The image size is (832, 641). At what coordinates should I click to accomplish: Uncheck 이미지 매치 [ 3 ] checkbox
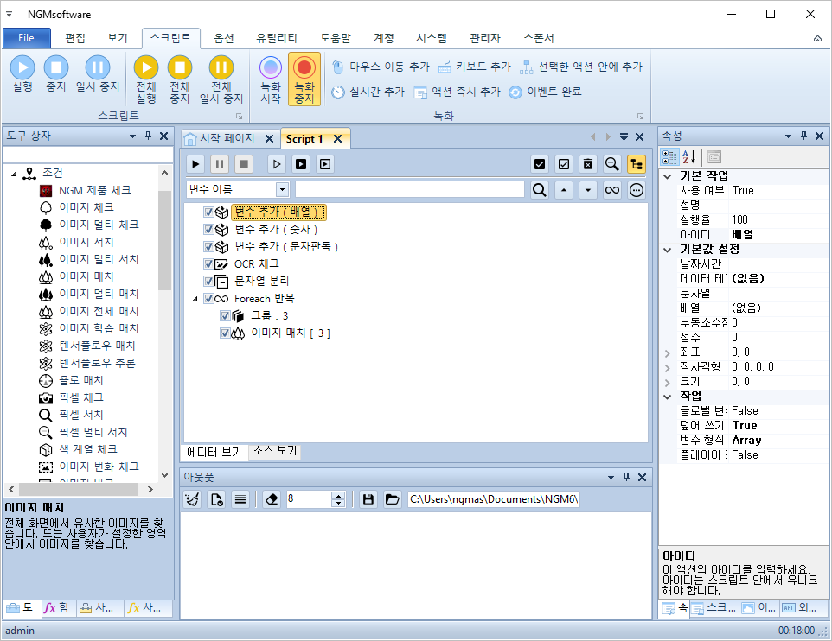click(x=225, y=333)
